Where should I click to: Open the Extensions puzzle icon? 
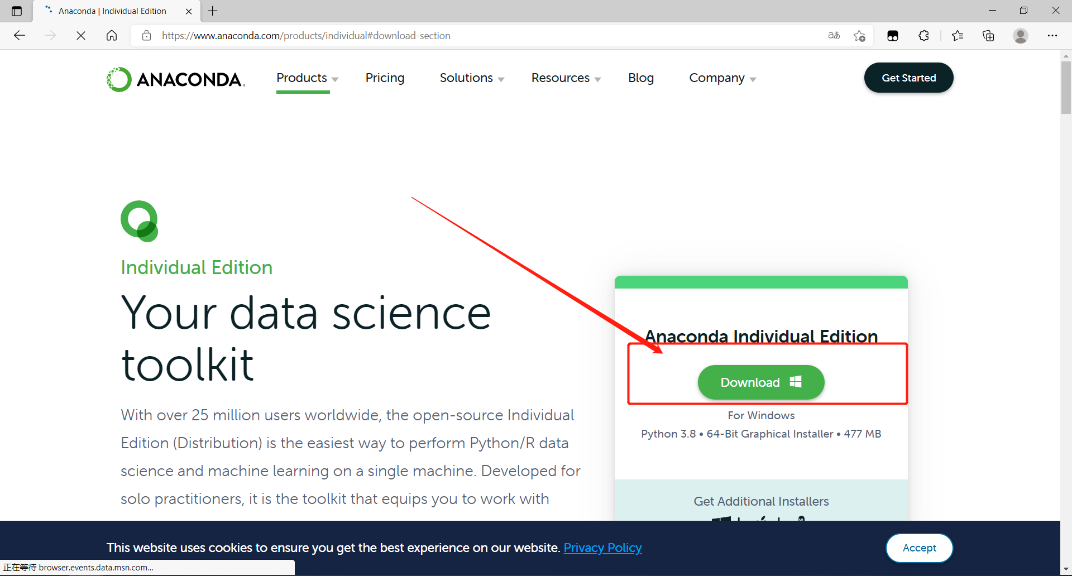coord(923,36)
